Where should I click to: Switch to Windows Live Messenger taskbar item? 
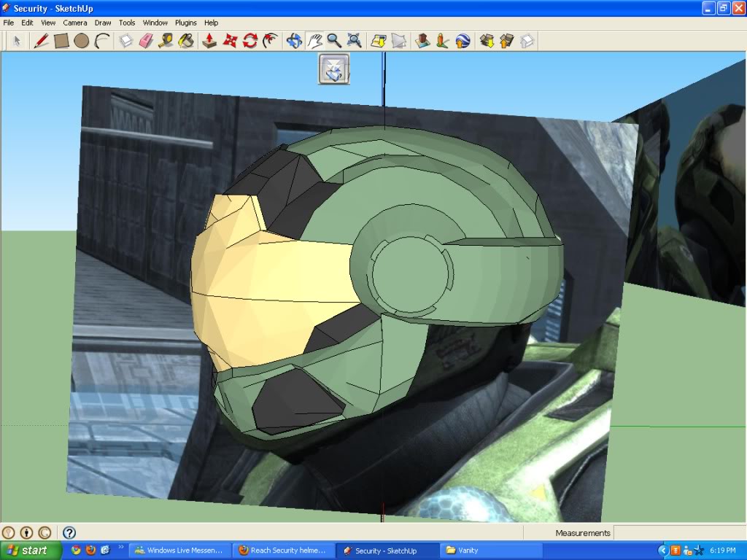pyautogui.click(x=179, y=551)
